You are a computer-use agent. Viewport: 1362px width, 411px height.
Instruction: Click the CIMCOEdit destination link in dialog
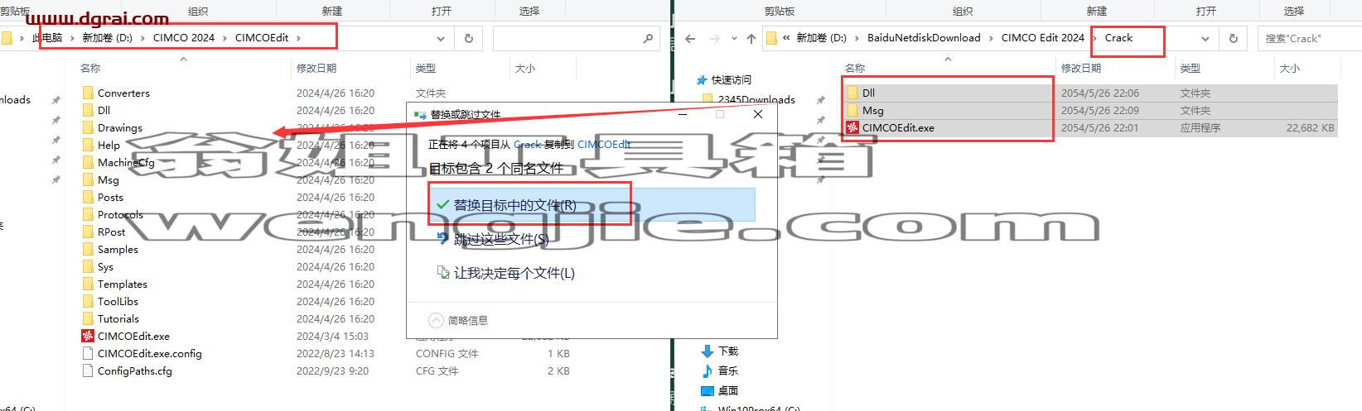604,144
